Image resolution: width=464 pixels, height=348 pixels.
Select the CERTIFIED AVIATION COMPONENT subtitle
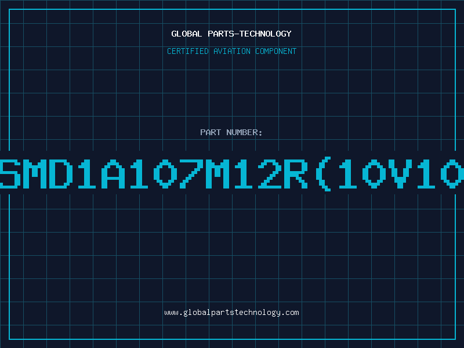231,51
